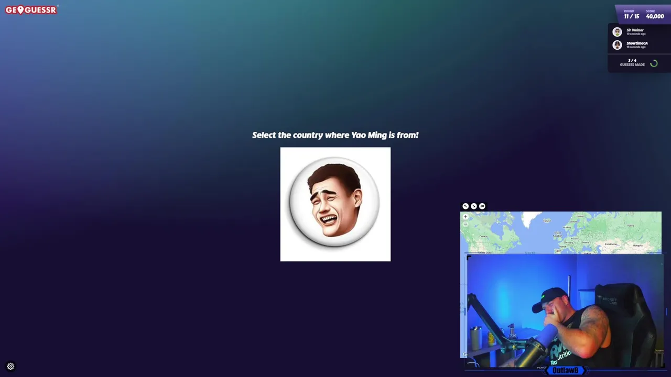Click the round counter '11 / 15'
Image resolution: width=671 pixels, height=377 pixels.
coord(631,16)
